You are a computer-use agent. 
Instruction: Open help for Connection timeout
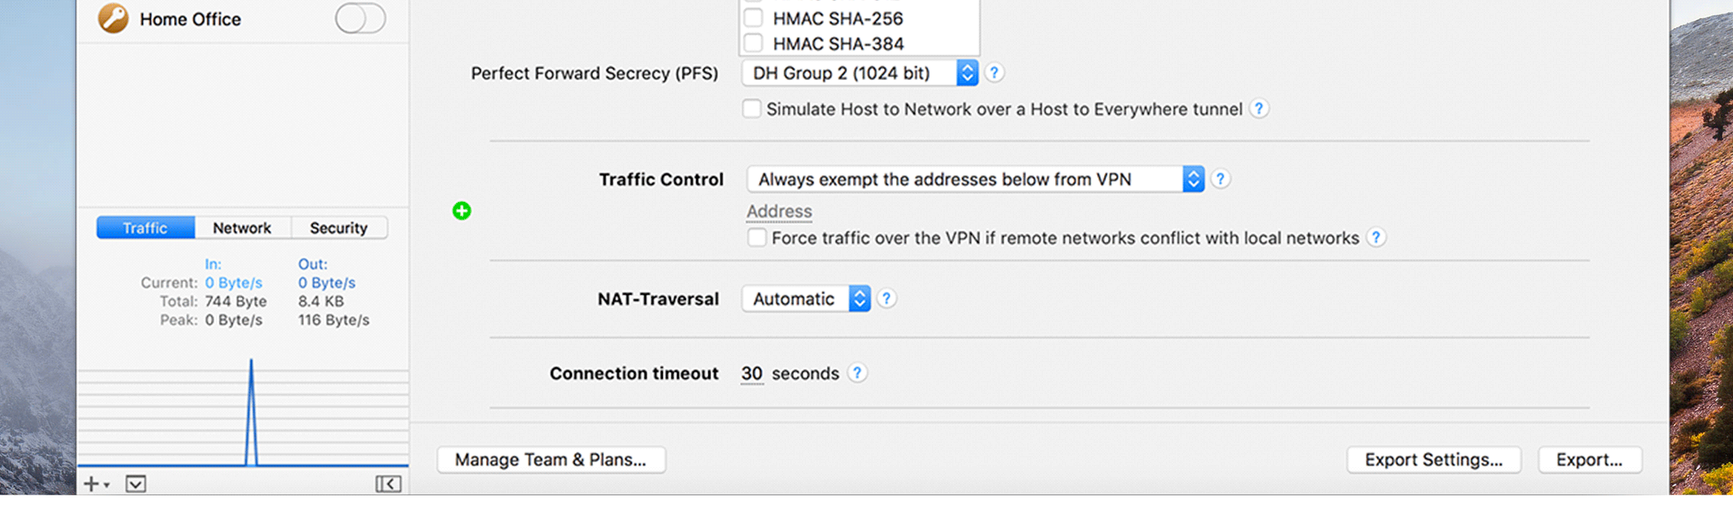(x=857, y=373)
